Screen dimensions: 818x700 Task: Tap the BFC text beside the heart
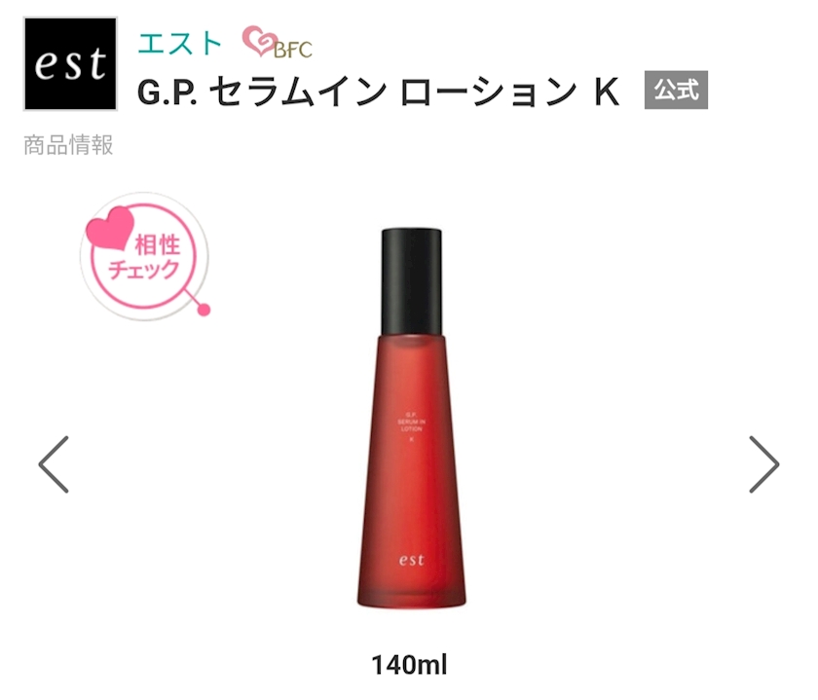point(293,50)
